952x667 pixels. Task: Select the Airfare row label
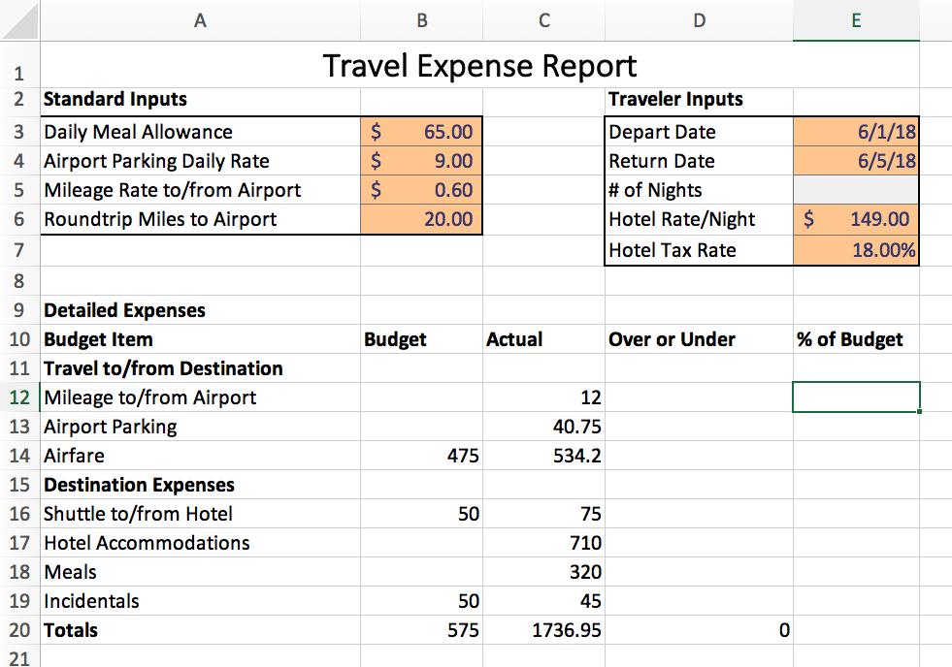[x=200, y=456]
